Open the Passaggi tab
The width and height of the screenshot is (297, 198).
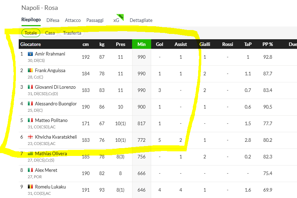[95, 20]
